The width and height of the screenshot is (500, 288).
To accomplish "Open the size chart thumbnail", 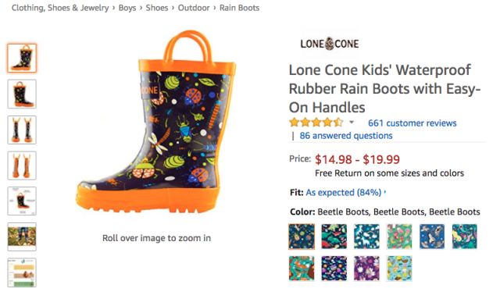I will (22, 272).
